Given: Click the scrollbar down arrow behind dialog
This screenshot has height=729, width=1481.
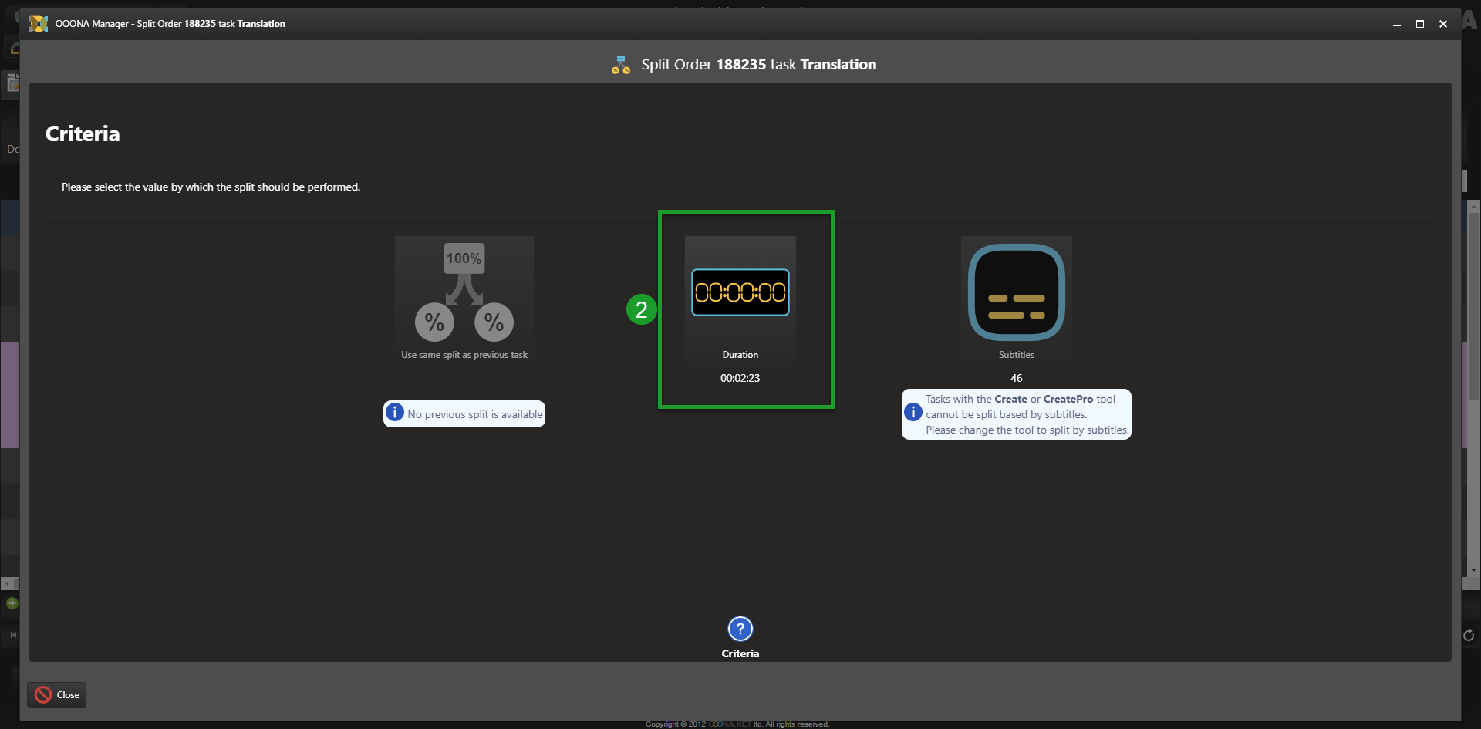Looking at the screenshot, I should click(x=1473, y=570).
